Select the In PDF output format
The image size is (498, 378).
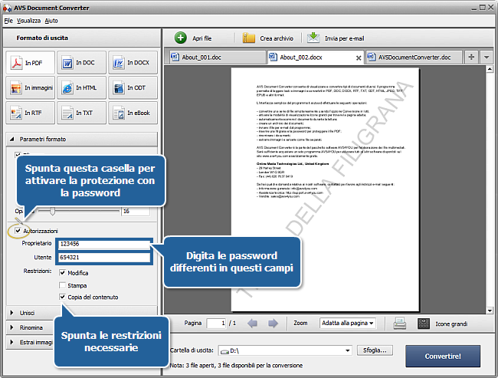click(x=30, y=63)
